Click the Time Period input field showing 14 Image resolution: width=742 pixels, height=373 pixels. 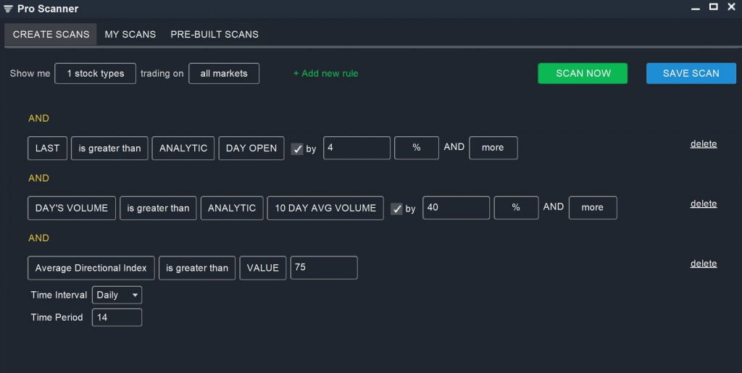(117, 317)
